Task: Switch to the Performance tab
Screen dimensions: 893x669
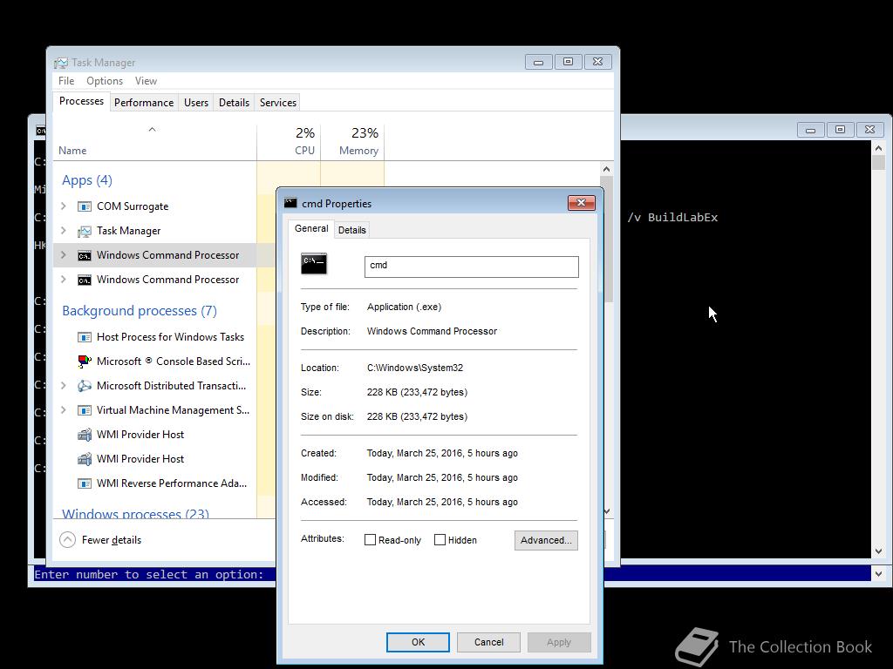Action: pyautogui.click(x=144, y=103)
